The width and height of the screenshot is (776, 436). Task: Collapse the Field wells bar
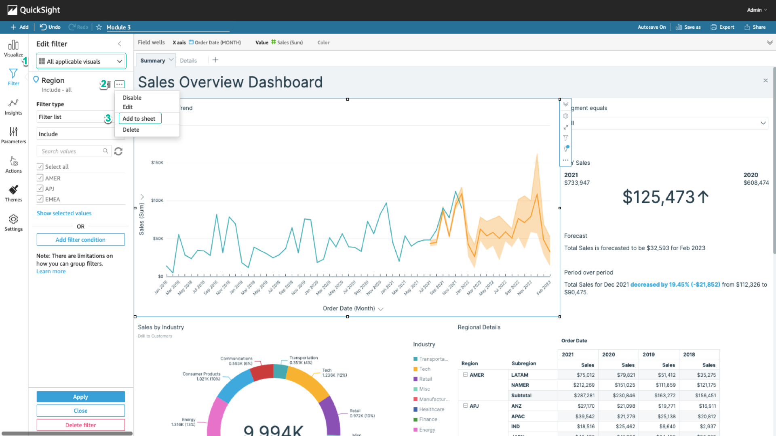pos(770,42)
